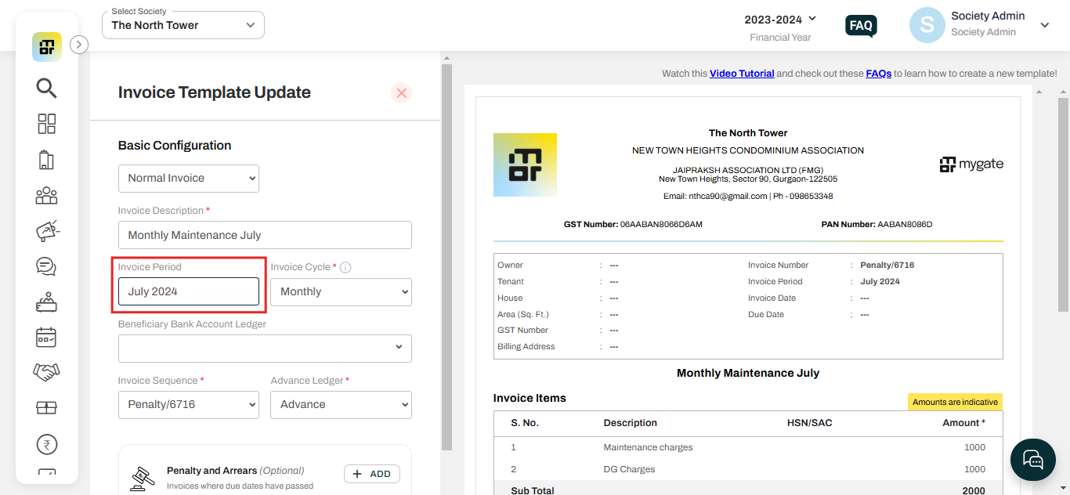The image size is (1070, 495).
Task: Open buildings icon in sidebar
Action: 46,160
